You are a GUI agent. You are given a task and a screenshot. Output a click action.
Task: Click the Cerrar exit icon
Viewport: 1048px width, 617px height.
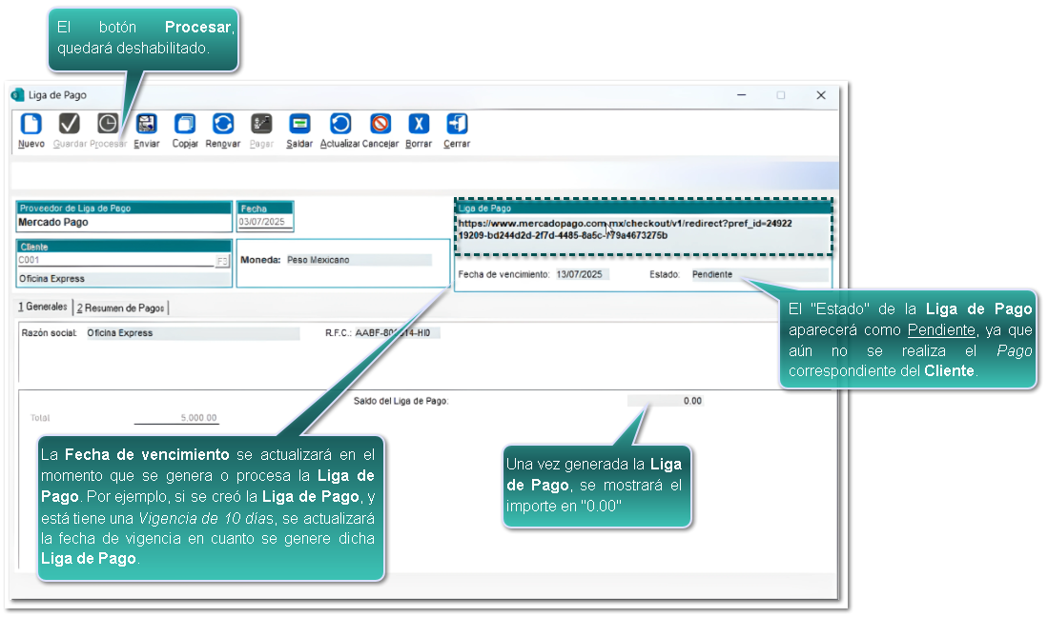point(457,124)
